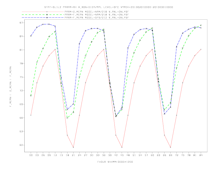Image resolution: width=219 pixels, height=169 pixels.
Task: Click x-axis forecast hour label 63
Action: pyautogui.click(x=158, y=155)
